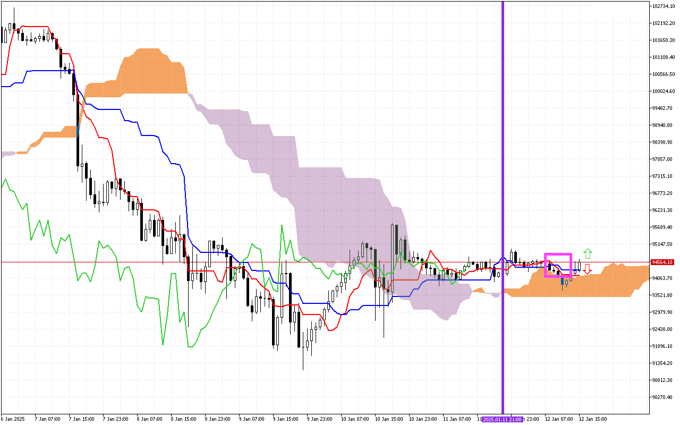This screenshot has height=425, width=680.
Task: Click the 10 Jan 23:00 time label
Action: (423, 419)
